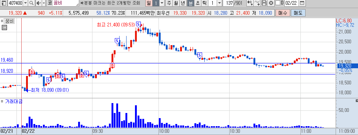Toggle the small square beside 꿈비 label
358x135 pixels.
[x=2, y=22]
